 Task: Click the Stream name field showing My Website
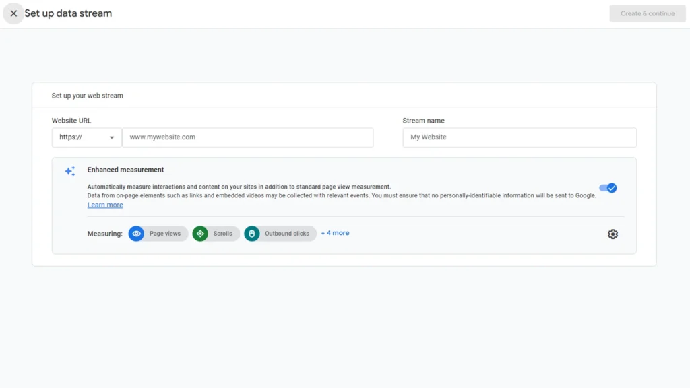click(x=519, y=137)
